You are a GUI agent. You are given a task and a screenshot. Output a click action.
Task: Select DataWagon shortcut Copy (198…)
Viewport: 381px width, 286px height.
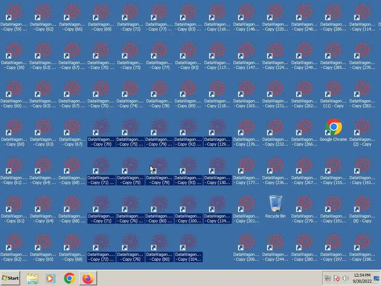362,248
